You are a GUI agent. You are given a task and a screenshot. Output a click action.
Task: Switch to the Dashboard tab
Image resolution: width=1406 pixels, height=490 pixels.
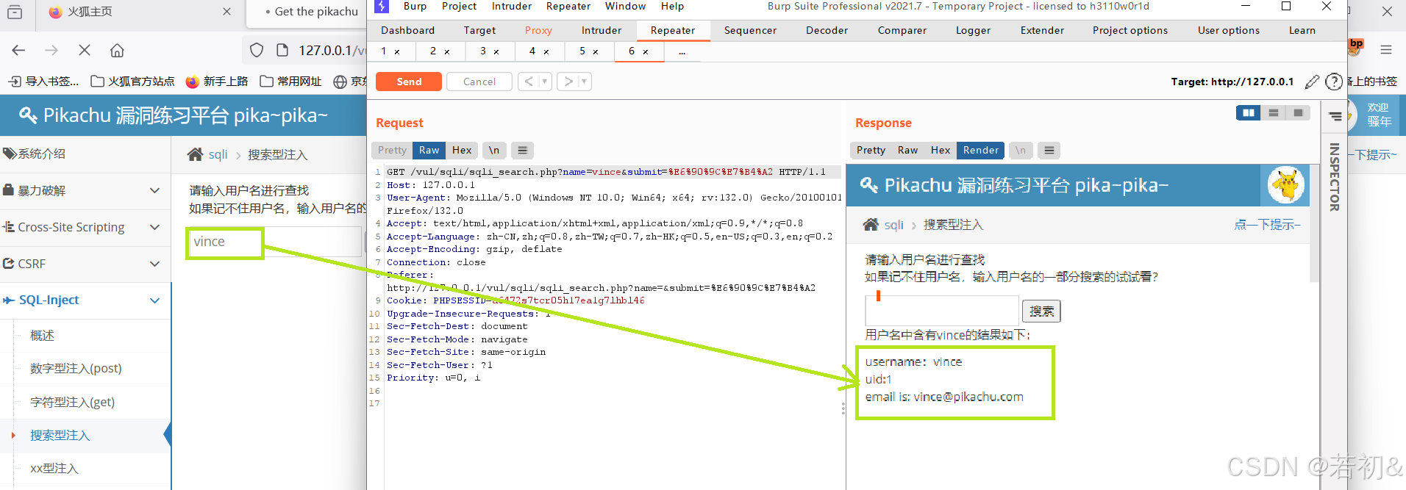click(x=407, y=30)
